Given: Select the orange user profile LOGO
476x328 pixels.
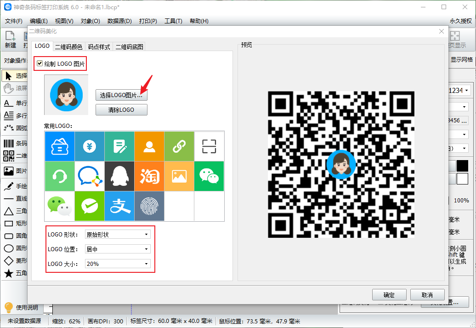Looking at the screenshot, I should tap(149, 147).
